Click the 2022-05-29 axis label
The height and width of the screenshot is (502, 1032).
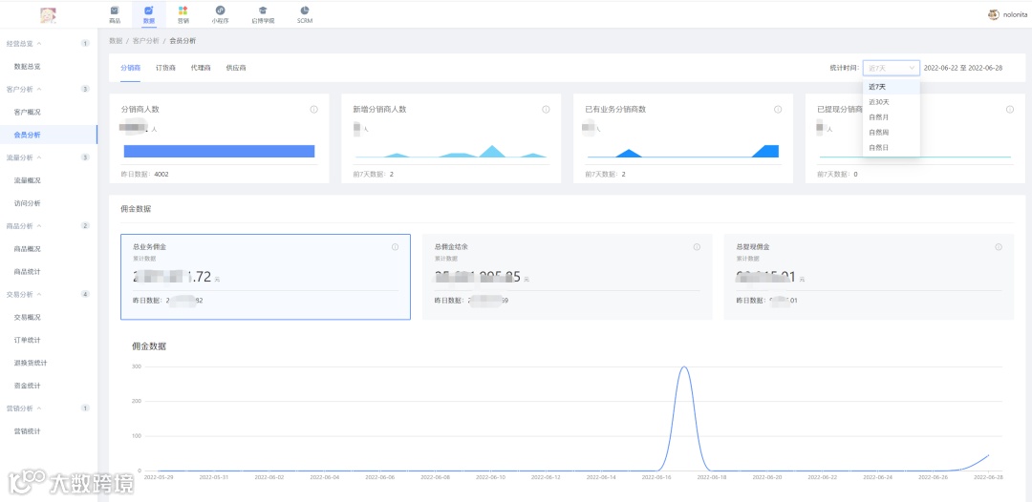158,478
